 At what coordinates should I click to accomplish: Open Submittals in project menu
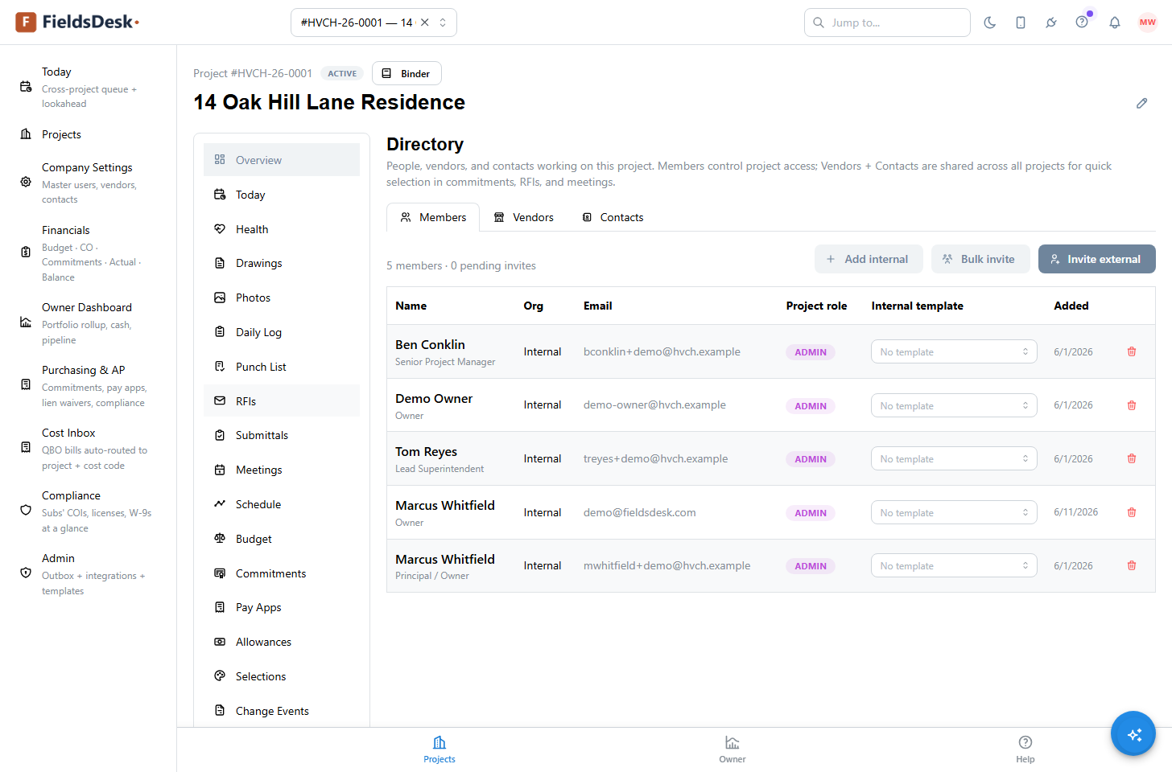point(282,435)
